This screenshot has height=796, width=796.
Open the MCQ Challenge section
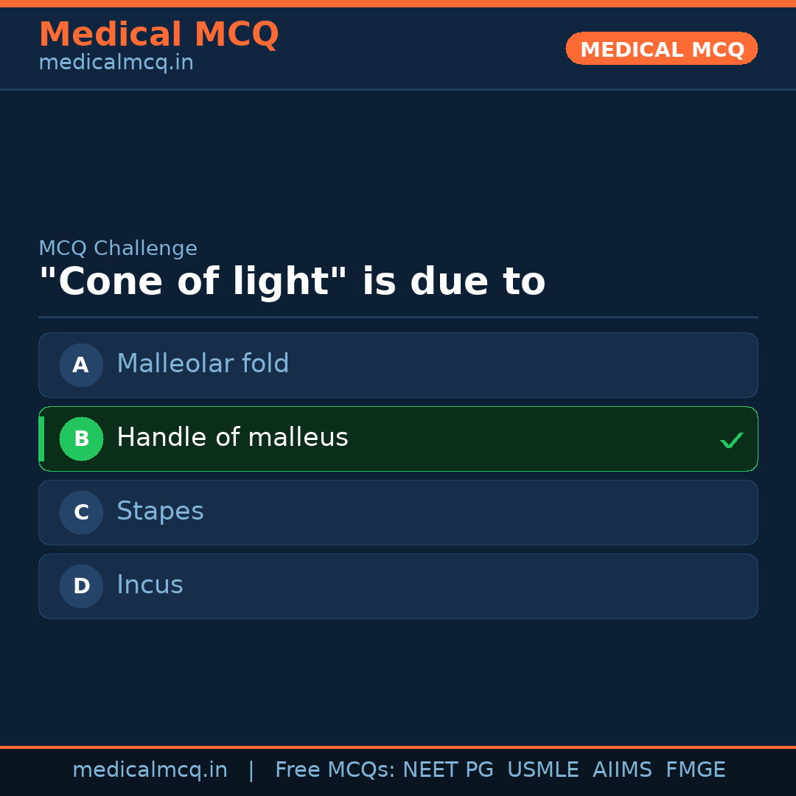point(118,248)
